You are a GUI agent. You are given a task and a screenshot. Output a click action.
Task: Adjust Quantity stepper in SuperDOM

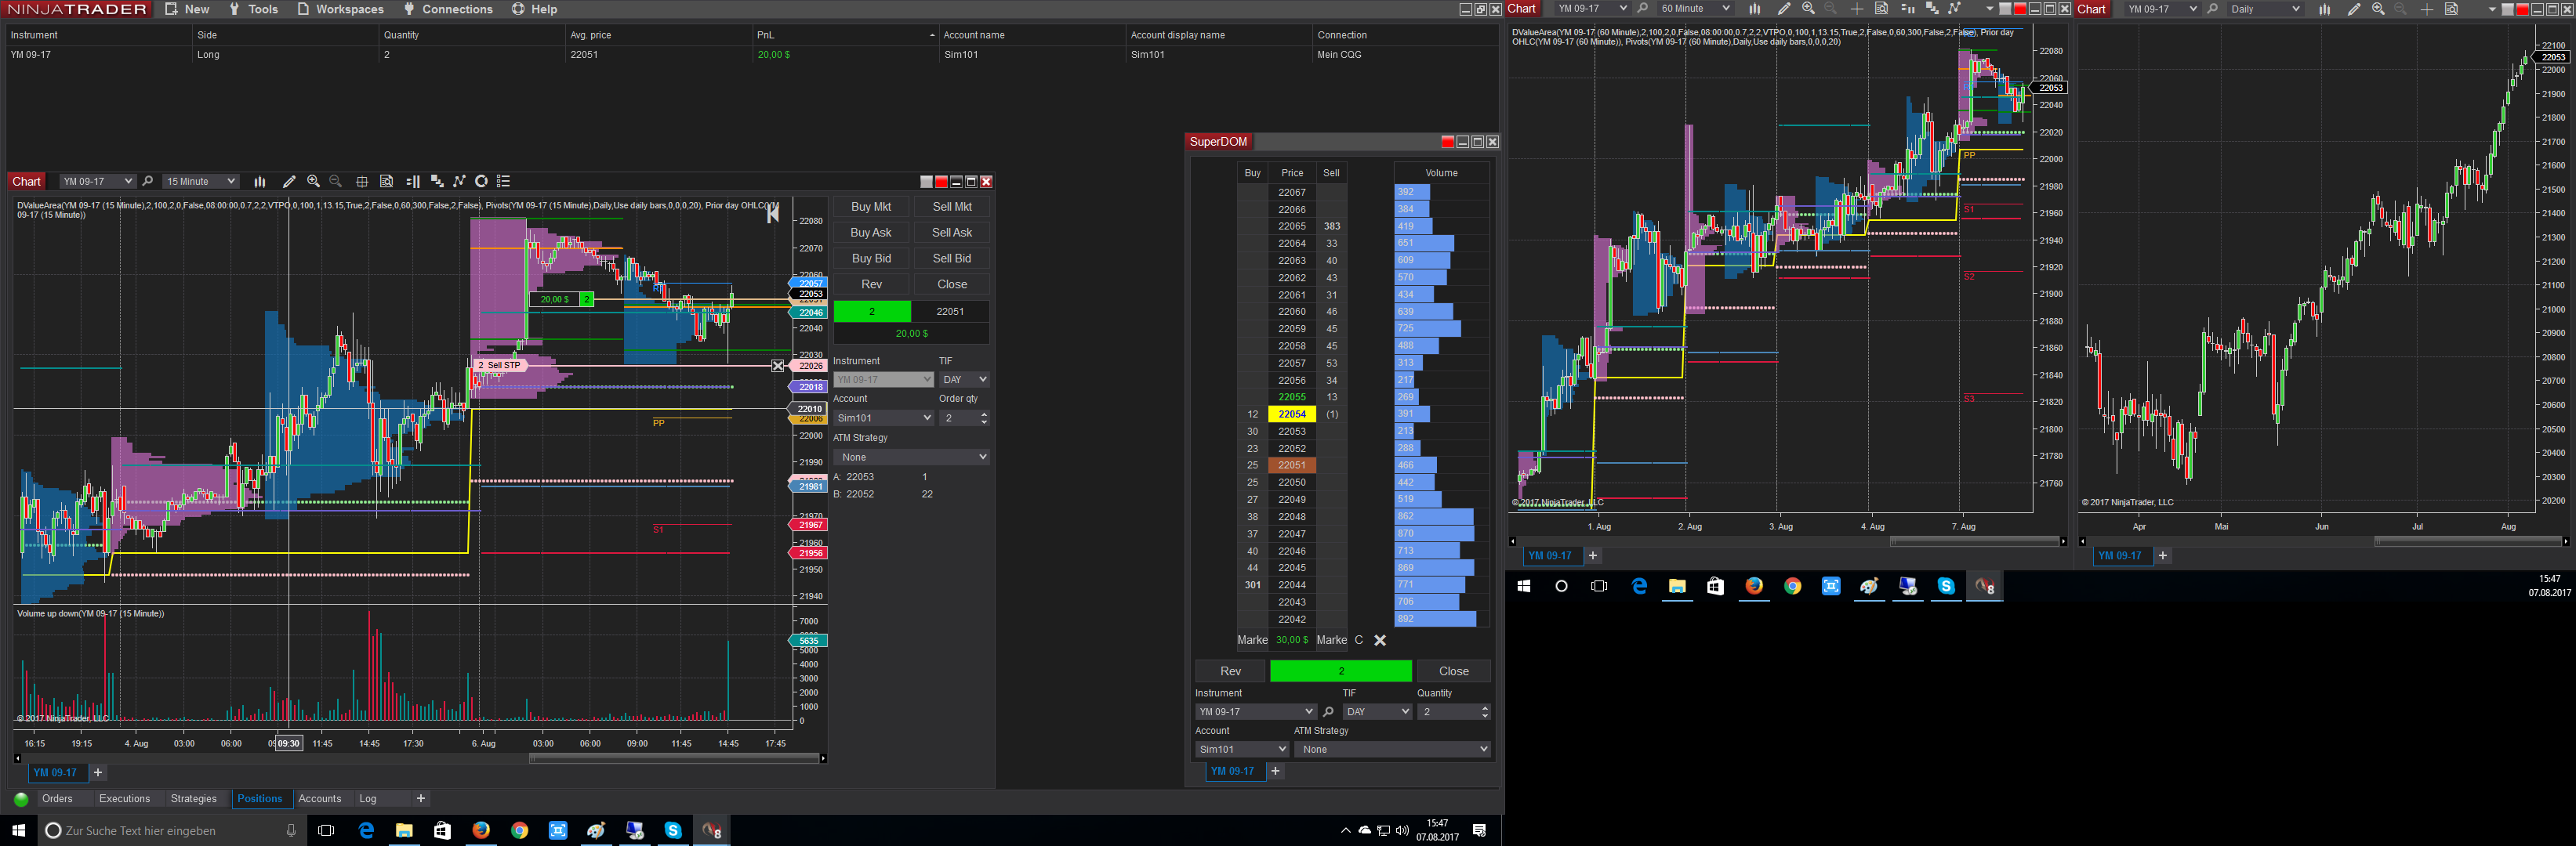(1484, 712)
